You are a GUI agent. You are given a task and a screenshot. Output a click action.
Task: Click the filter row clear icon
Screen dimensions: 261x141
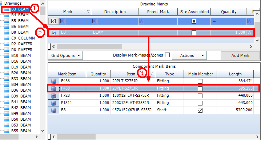53,21
